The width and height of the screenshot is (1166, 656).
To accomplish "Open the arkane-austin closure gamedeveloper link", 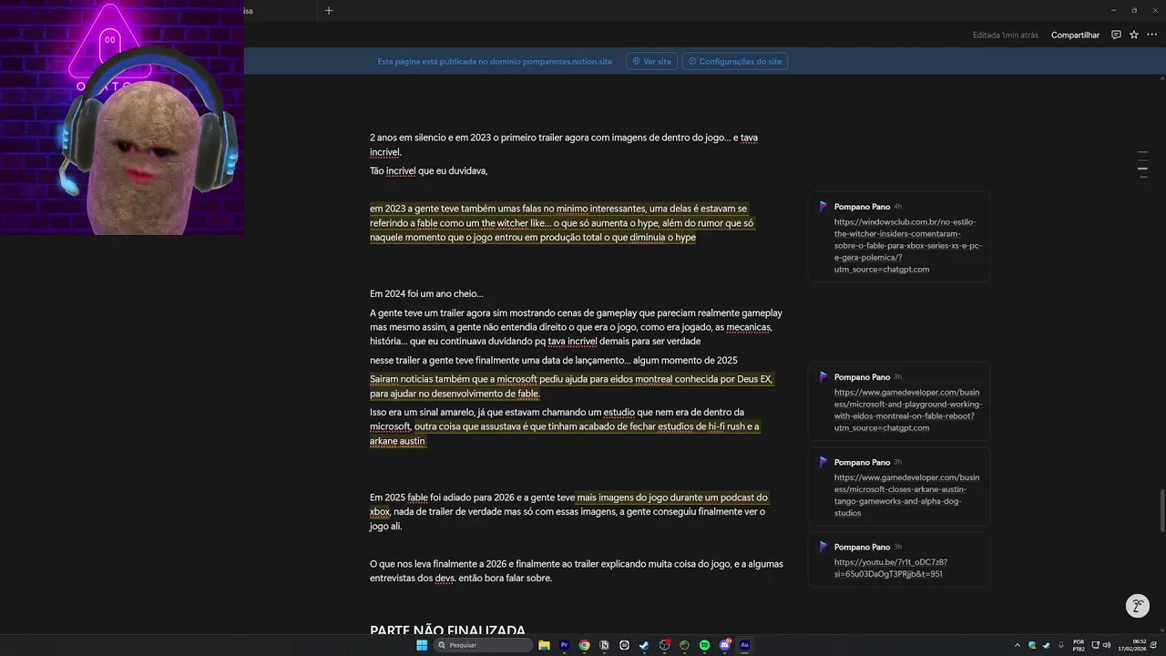I will [907, 495].
